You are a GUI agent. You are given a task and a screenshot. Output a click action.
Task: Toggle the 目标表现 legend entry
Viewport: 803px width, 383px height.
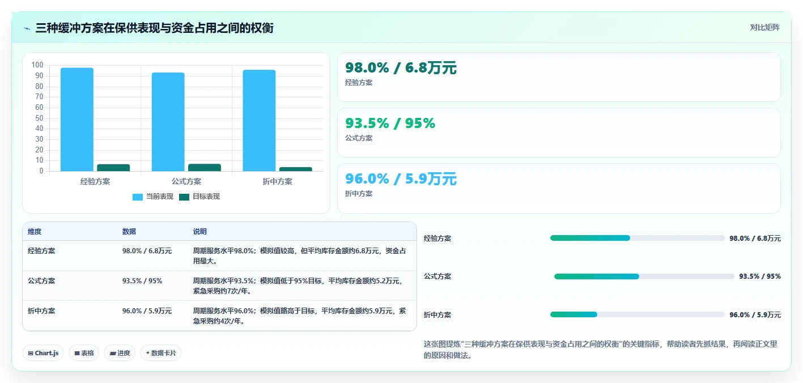pos(199,197)
